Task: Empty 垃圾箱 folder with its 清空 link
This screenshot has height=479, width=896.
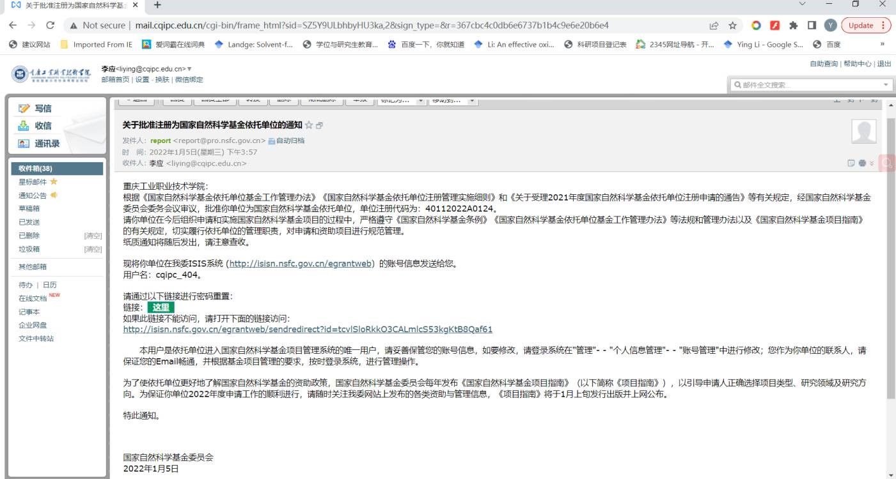Action: click(93, 249)
